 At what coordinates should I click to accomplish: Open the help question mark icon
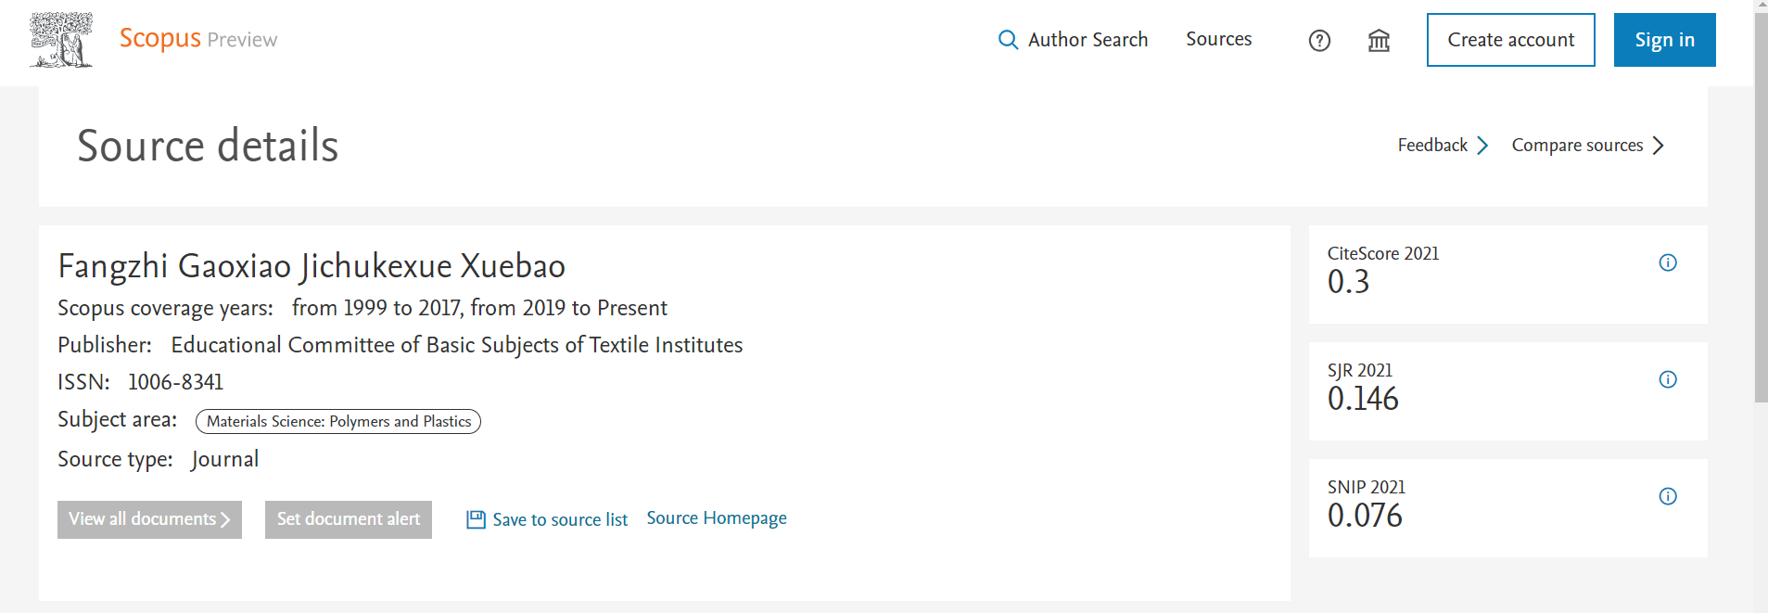(x=1319, y=41)
